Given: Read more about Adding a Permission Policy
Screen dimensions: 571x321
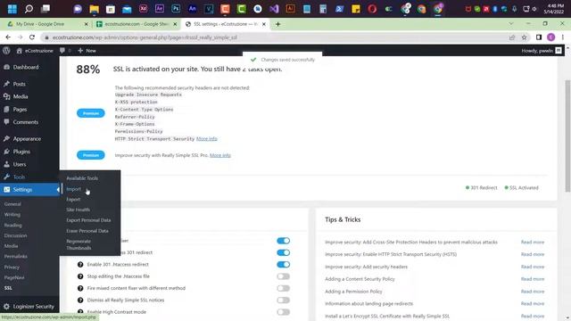Looking at the screenshot, I should click(533, 292).
